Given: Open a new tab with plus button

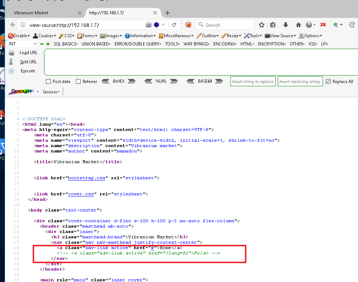Looking at the screenshot, I should pos(167,13).
